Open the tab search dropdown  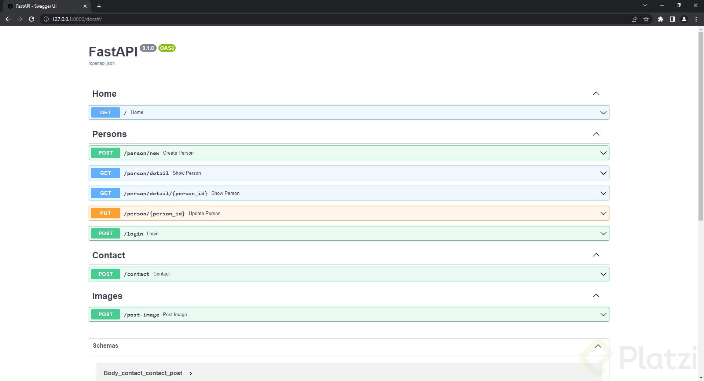[x=645, y=5]
